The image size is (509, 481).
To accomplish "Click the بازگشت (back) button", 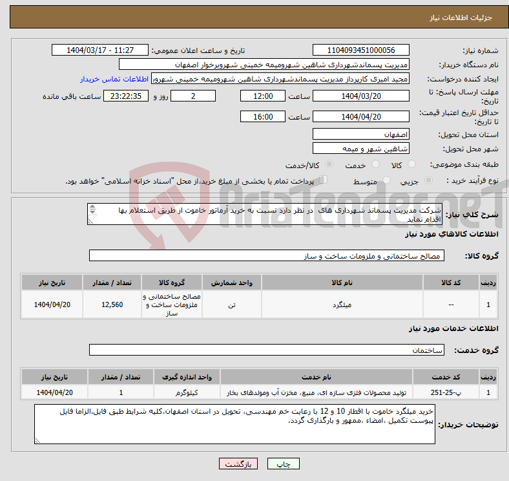I will tap(238, 464).
